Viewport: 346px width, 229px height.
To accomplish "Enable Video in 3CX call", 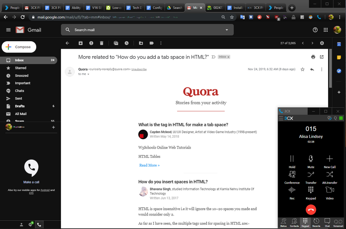I will [x=329, y=193].
